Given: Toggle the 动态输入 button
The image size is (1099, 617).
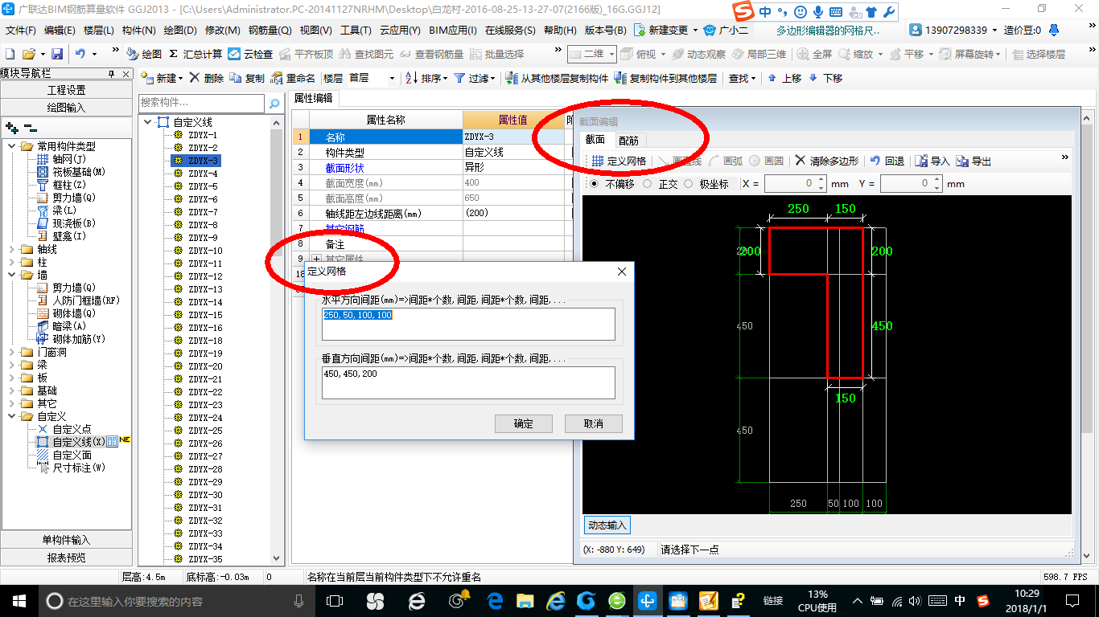Looking at the screenshot, I should click(607, 525).
